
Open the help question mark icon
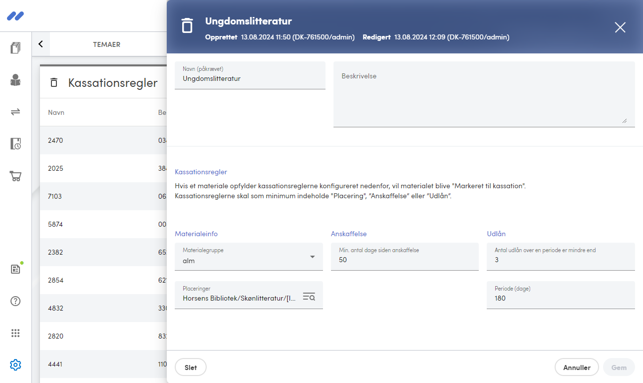point(15,301)
